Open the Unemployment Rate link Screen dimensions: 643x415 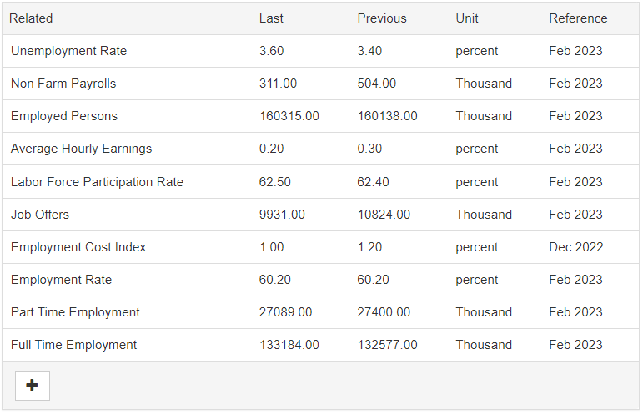point(68,51)
